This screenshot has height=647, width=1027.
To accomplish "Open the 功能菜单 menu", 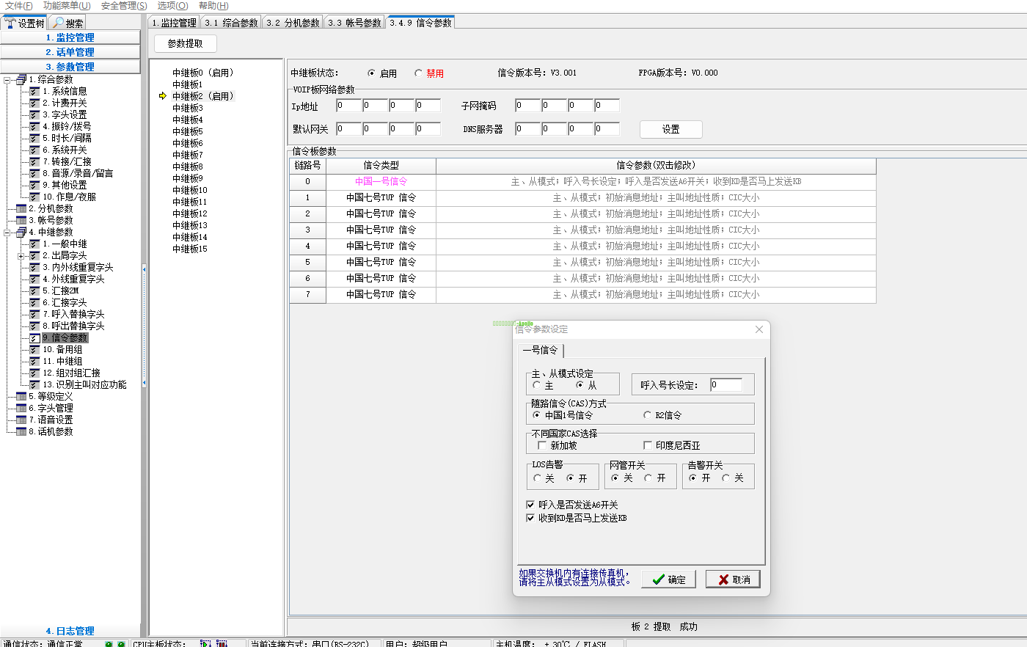I will pos(67,6).
